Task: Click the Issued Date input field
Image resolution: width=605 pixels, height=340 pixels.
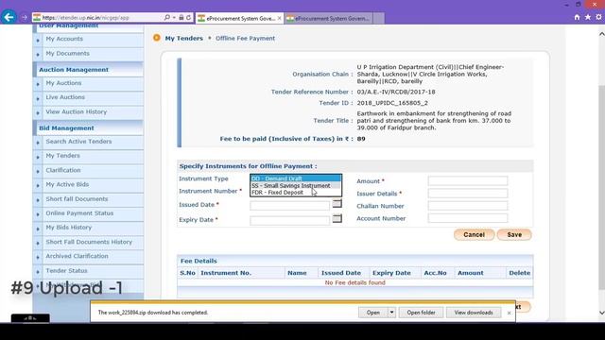Action: [x=290, y=206]
